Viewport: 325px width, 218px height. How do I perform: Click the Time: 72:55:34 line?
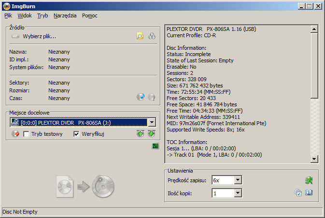click(x=198, y=92)
